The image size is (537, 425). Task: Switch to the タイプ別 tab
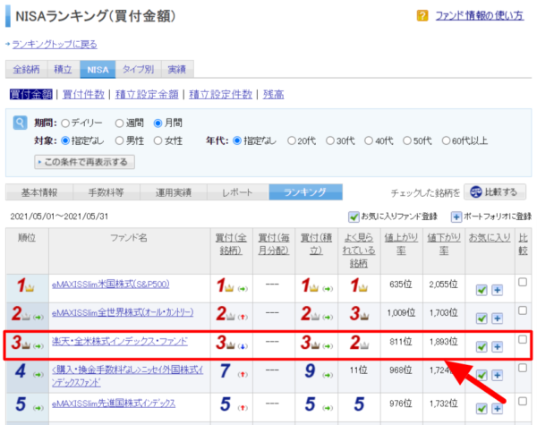point(139,70)
